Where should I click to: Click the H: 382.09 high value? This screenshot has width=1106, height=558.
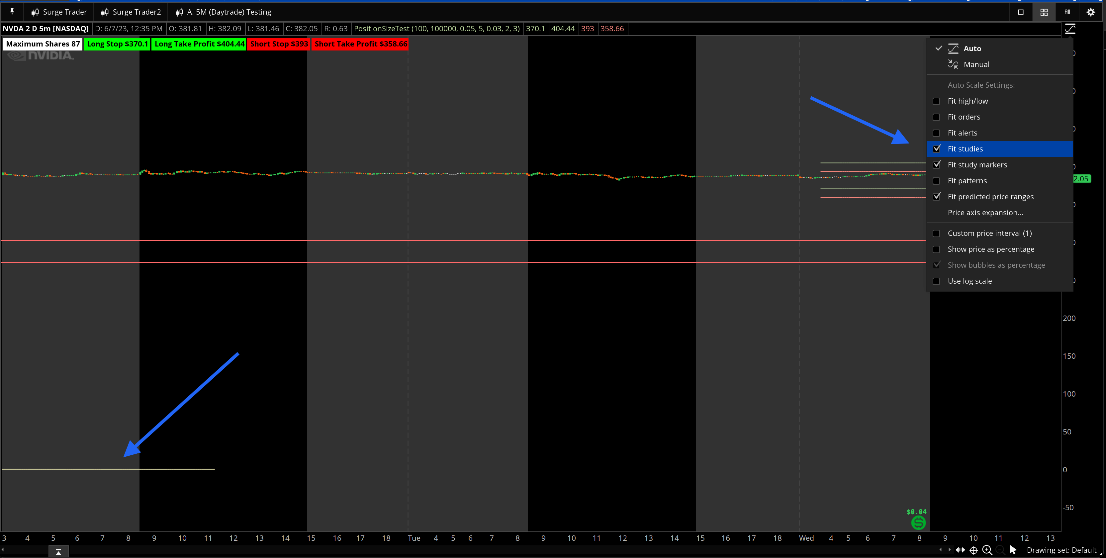click(x=225, y=29)
